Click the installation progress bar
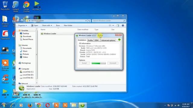Screen dimensions: 193x108 (x=99, y=63)
